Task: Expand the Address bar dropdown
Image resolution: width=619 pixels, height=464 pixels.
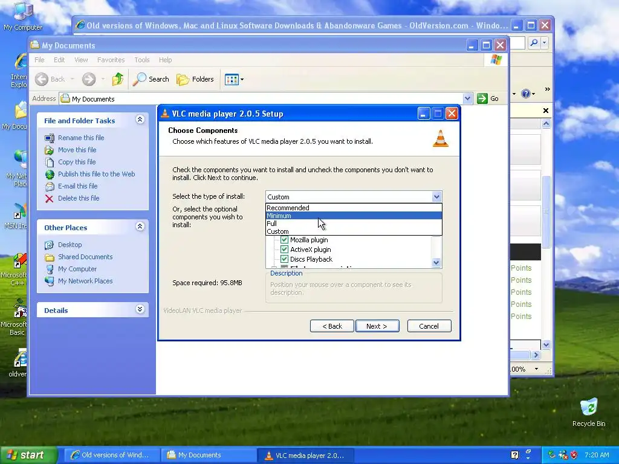Action: [x=467, y=98]
